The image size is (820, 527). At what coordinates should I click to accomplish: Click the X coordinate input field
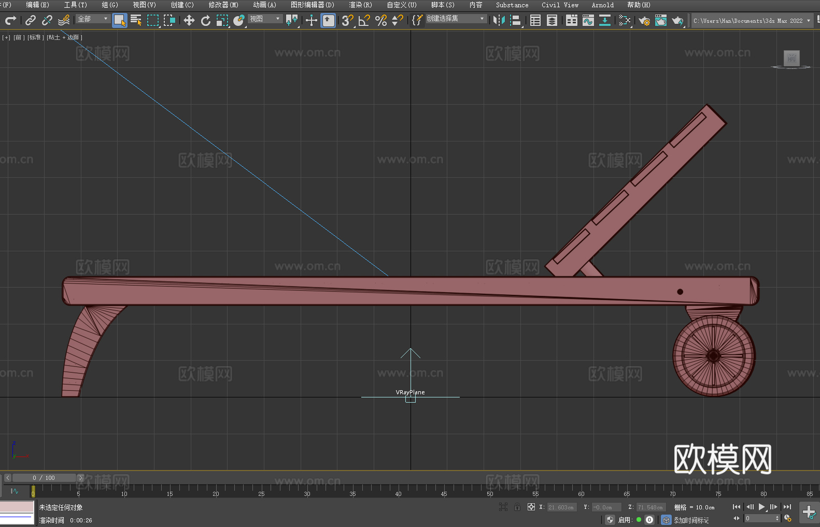coord(561,507)
